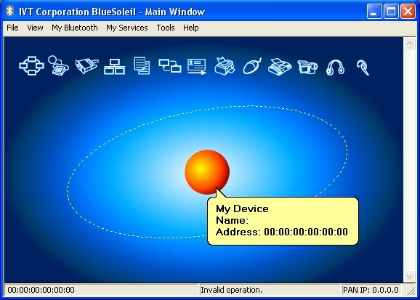Open the Serial Port service icon
Image resolution: width=420 pixels, height=300 pixels.
(86, 66)
